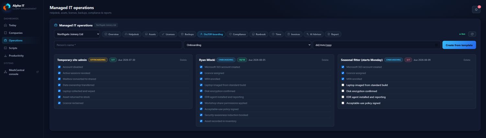Screen dimensions: 486x138
Task: Click the Ryan Mbeki card title
Action: point(207,60)
